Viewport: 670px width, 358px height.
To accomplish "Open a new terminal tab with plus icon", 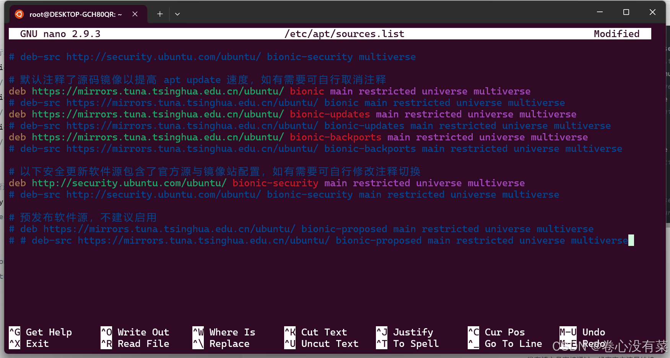I will [x=159, y=14].
